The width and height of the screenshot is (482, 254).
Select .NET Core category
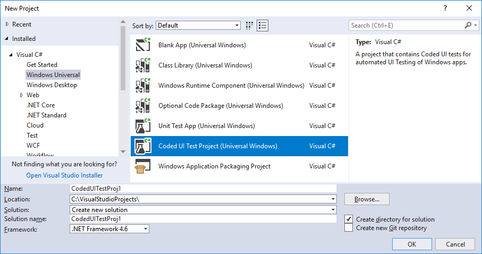click(x=40, y=105)
